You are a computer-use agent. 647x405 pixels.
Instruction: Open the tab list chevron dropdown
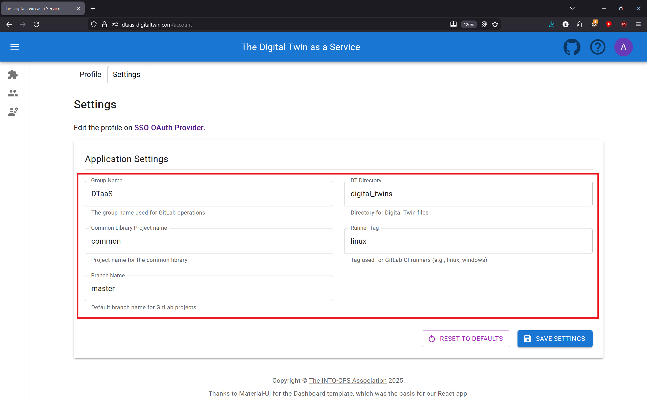[572, 8]
